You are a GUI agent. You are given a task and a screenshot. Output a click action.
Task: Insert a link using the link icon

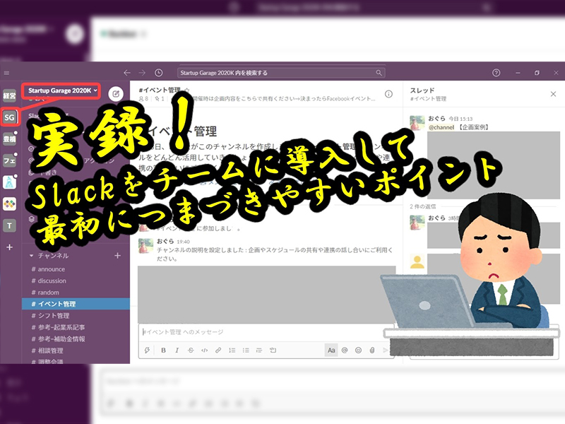pyautogui.click(x=217, y=349)
